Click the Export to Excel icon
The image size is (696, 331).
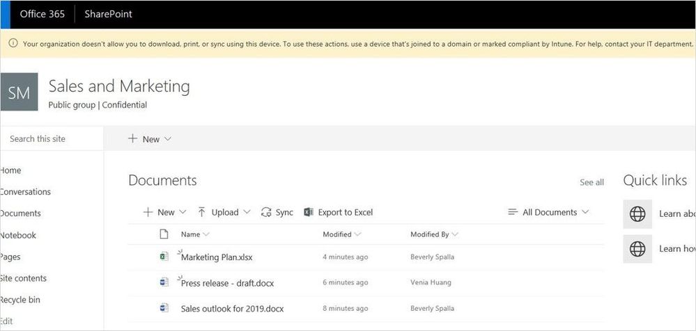309,212
